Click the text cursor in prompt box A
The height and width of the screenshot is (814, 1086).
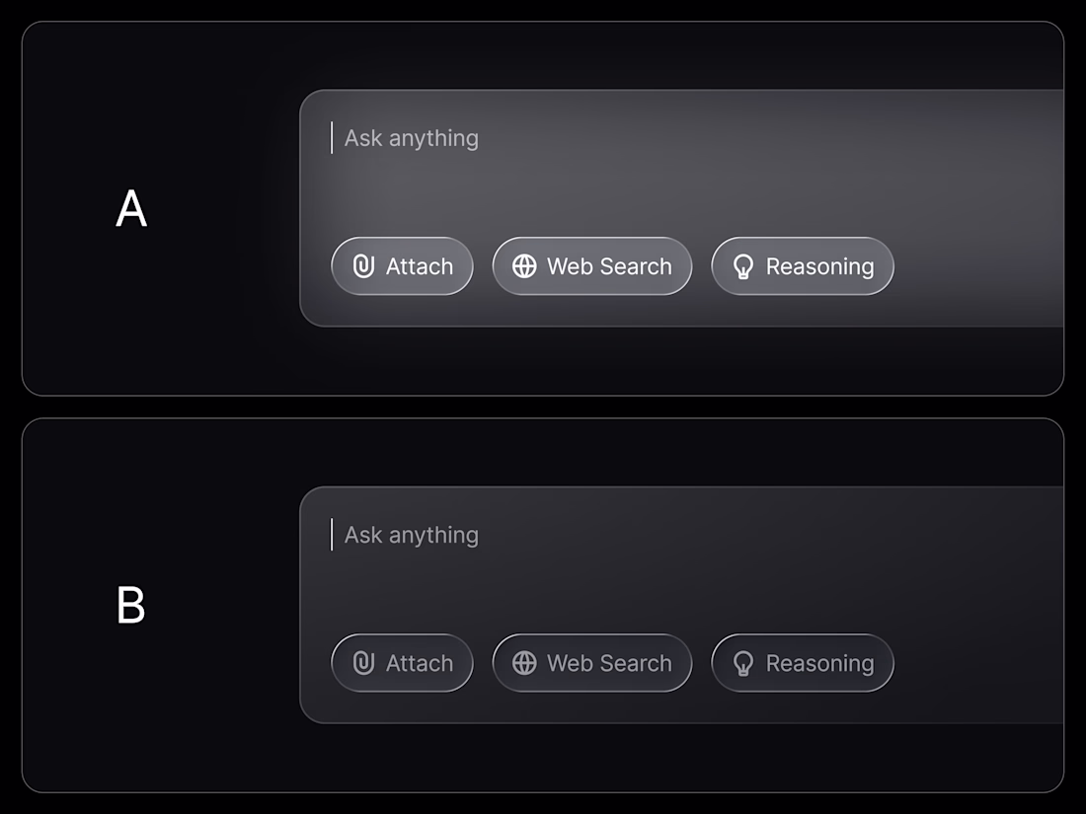[x=332, y=138]
